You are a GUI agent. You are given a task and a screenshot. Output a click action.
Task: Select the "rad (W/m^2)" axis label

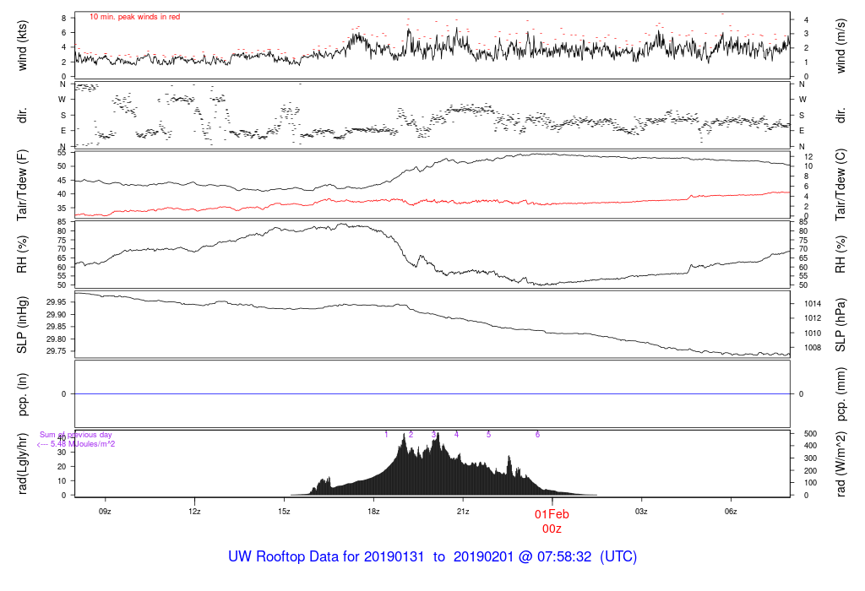tap(841, 464)
